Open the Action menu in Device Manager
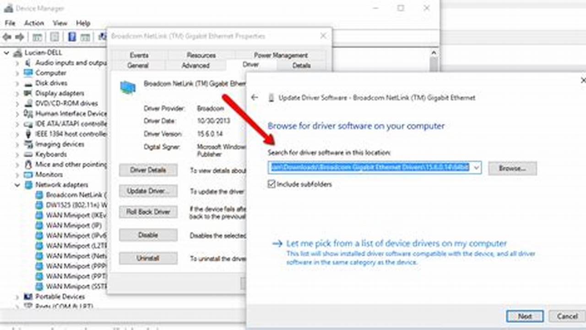Viewport: 586px width, 330px height. tap(34, 23)
